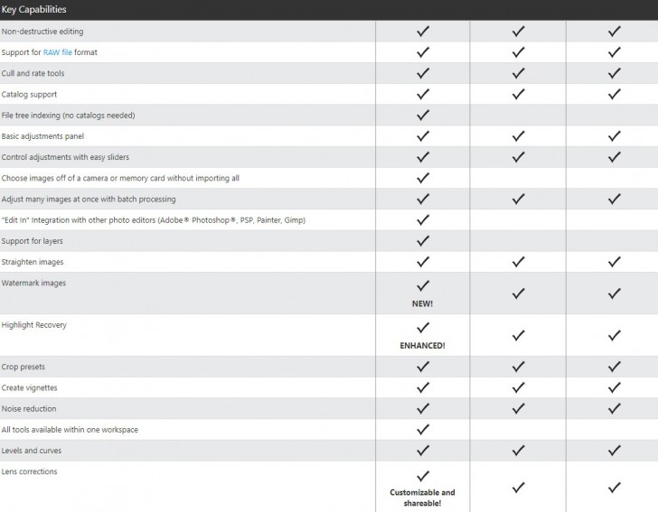
Task: Click the Watermark images row label
Action: click(x=33, y=283)
